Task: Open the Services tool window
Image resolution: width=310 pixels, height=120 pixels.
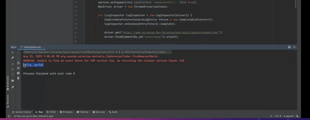Action: click(99, 112)
